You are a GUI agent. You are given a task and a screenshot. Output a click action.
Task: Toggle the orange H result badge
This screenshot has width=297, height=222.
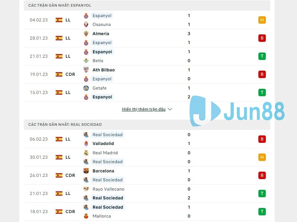pos(262,20)
